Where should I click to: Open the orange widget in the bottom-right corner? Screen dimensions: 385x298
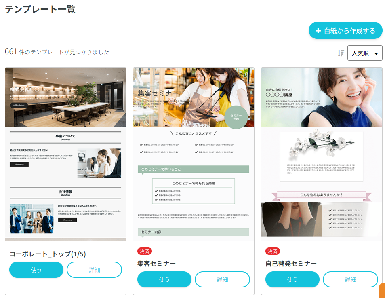[x=382, y=291]
